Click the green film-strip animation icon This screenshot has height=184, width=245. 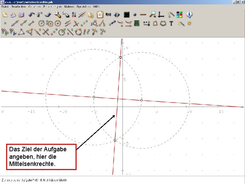137,24
